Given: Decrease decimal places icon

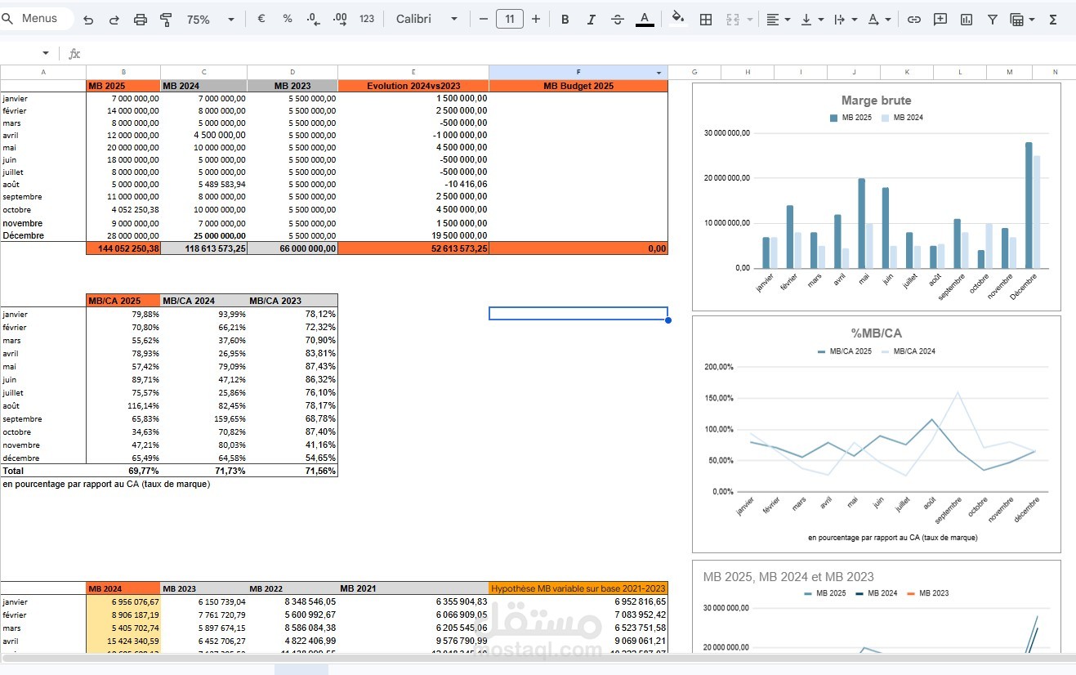Looking at the screenshot, I should [x=314, y=19].
